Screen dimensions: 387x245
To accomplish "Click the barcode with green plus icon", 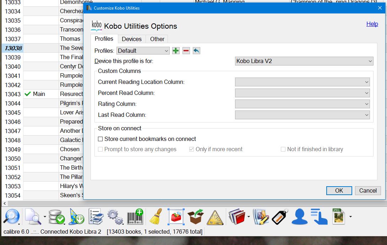I will [x=135, y=217].
